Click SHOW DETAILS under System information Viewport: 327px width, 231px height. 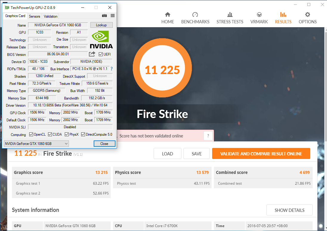pyautogui.click(x=289, y=210)
